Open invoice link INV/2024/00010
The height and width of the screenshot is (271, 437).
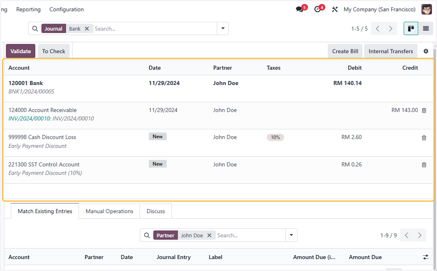(x=29, y=118)
